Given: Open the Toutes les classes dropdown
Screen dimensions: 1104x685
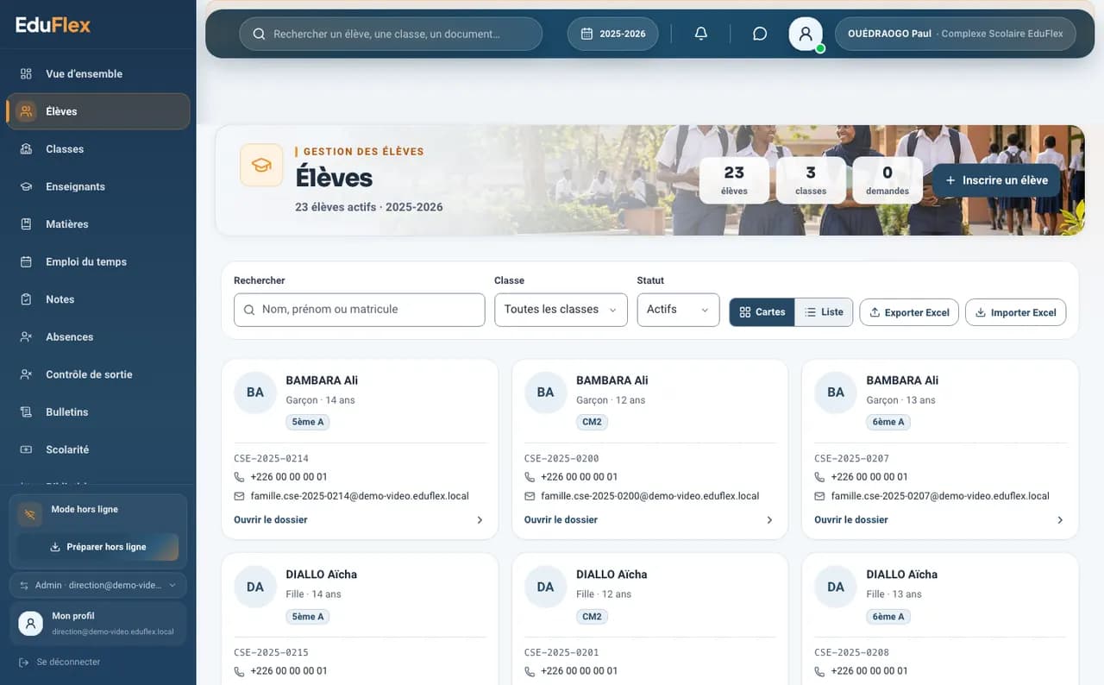Looking at the screenshot, I should pos(561,310).
